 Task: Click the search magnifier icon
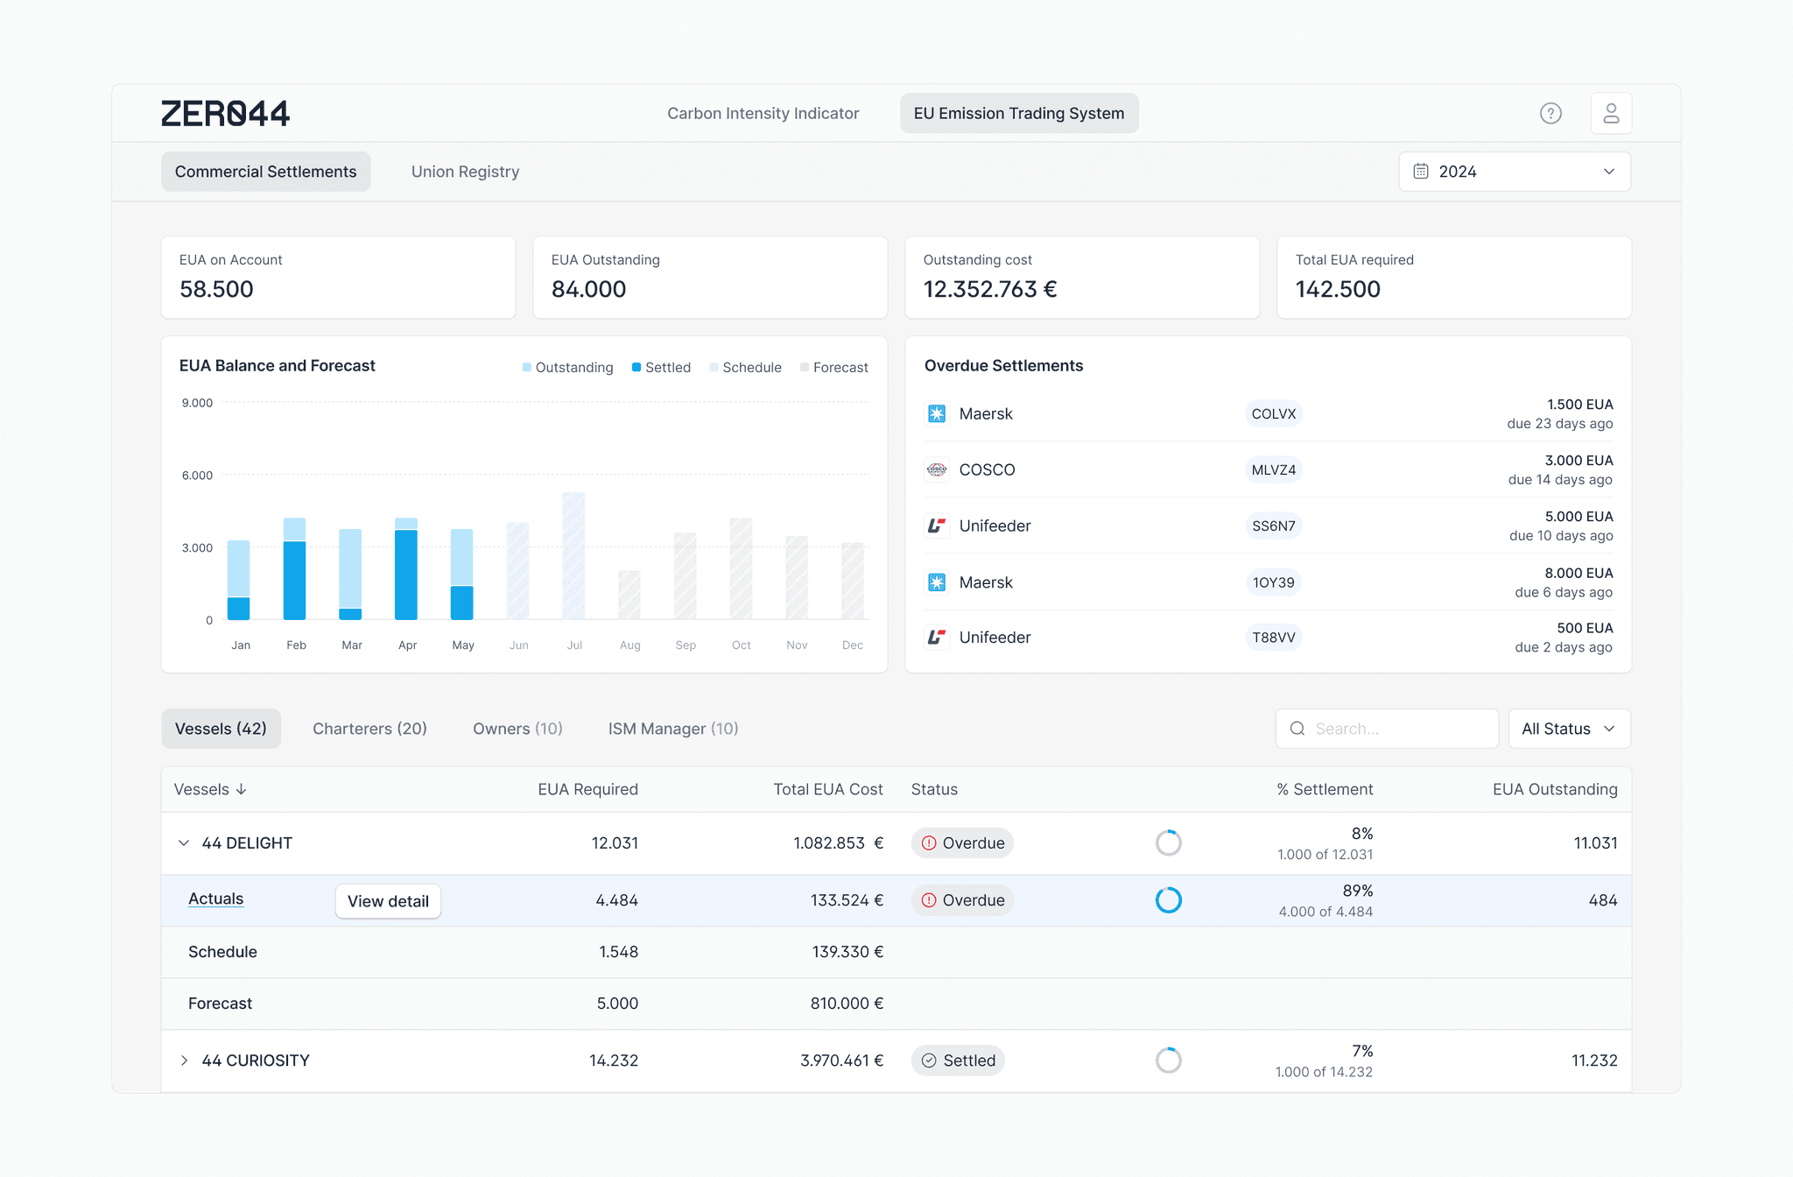click(x=1297, y=729)
